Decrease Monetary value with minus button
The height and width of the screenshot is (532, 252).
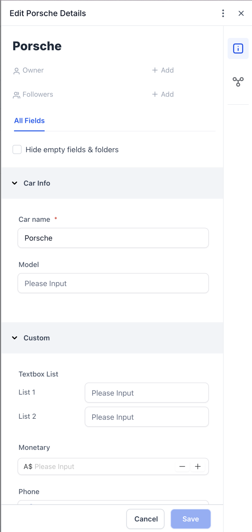click(x=182, y=467)
